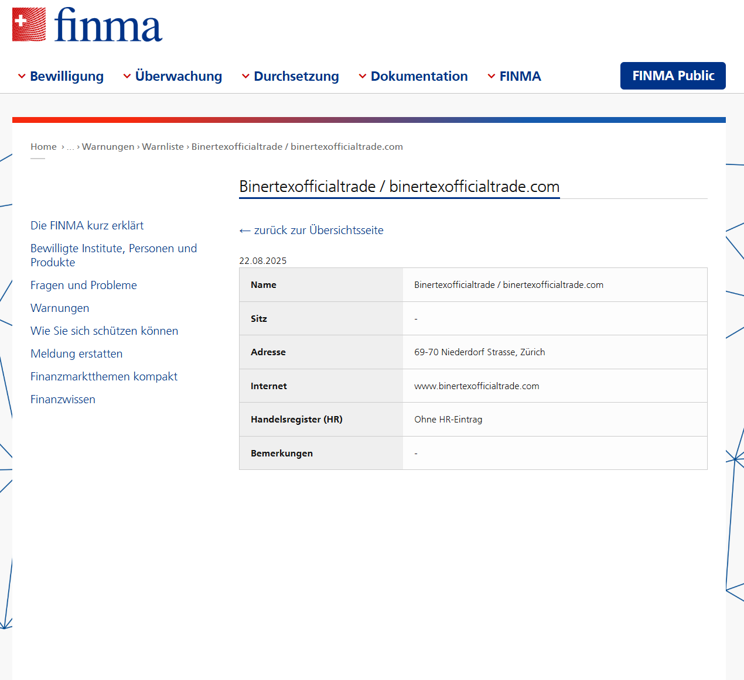Click the Name value Binertexofficialtrade / binertexofficialtrade.com
Screen dimensions: 744x680
click(x=508, y=285)
